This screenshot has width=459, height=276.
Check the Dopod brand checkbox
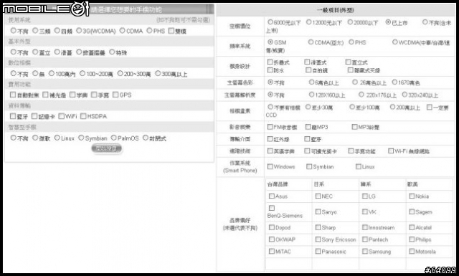(272, 227)
